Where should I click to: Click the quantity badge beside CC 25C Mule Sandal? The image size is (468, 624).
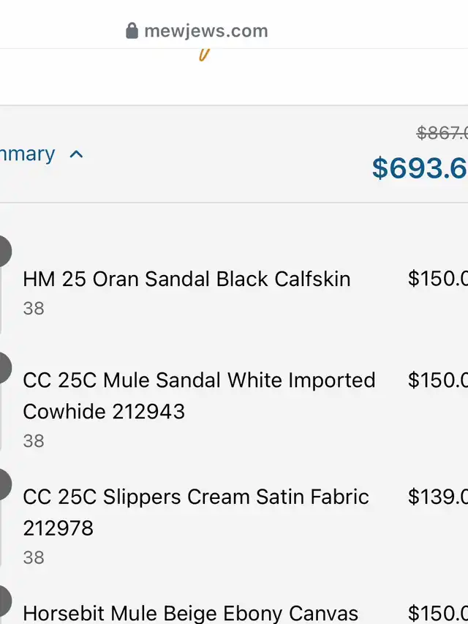point(5,368)
